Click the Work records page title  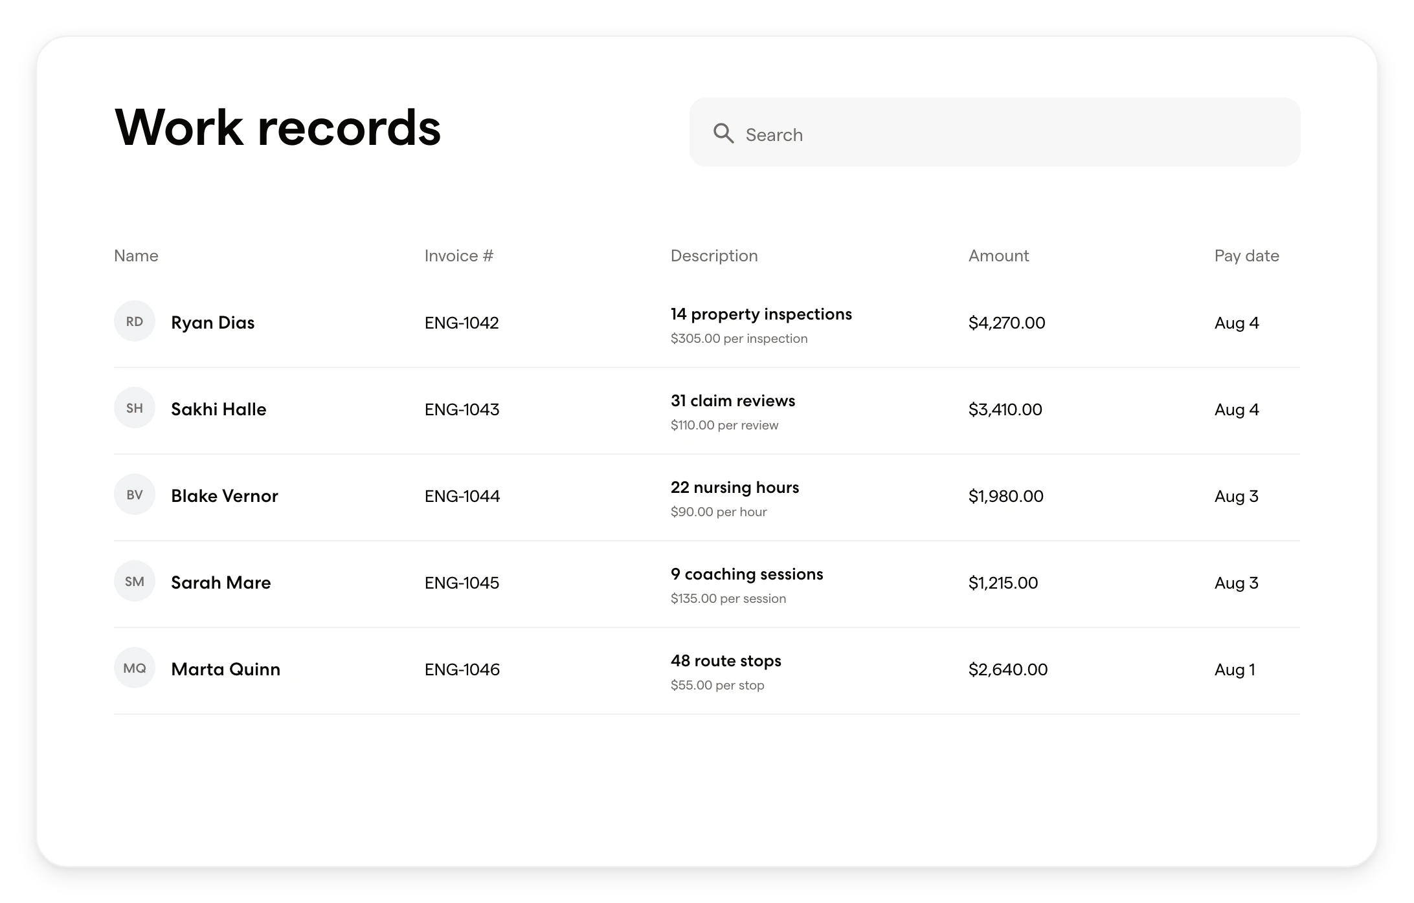[x=278, y=127]
